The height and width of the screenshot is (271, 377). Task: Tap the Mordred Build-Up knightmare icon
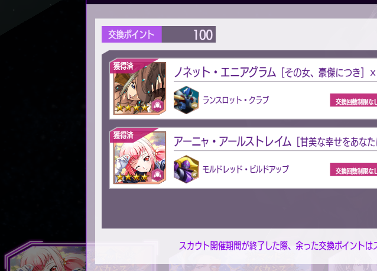pyautogui.click(x=186, y=169)
